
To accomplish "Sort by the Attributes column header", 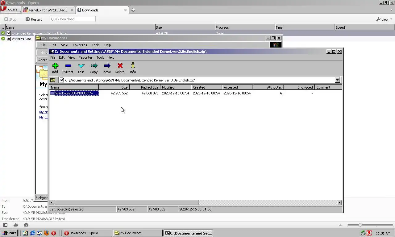I will (268, 87).
